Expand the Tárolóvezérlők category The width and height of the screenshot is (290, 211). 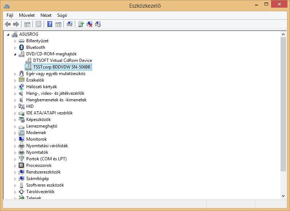tap(15, 192)
